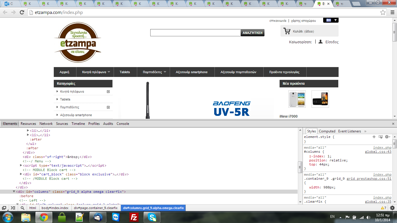Click the etzampa logo
The height and width of the screenshot is (223, 397).
(x=78, y=42)
